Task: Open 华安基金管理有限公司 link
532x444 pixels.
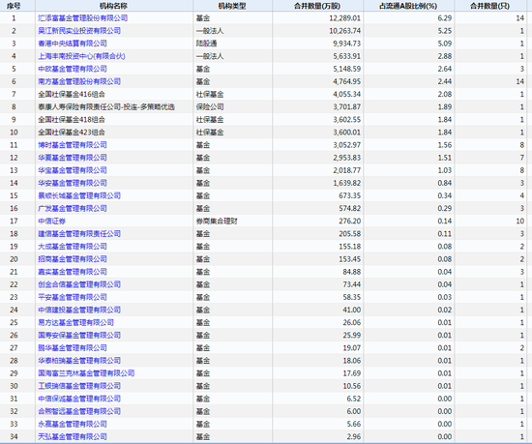Action: (x=73, y=183)
